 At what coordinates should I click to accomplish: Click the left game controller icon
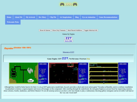[62, 4]
